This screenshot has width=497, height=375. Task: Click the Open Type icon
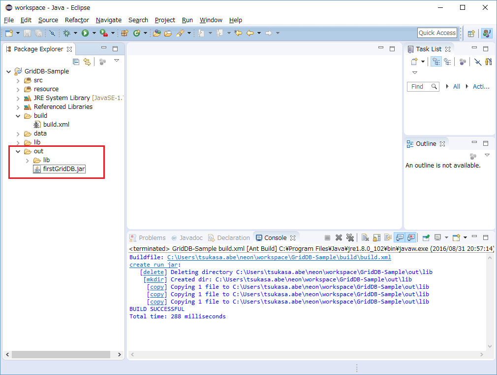tap(156, 33)
